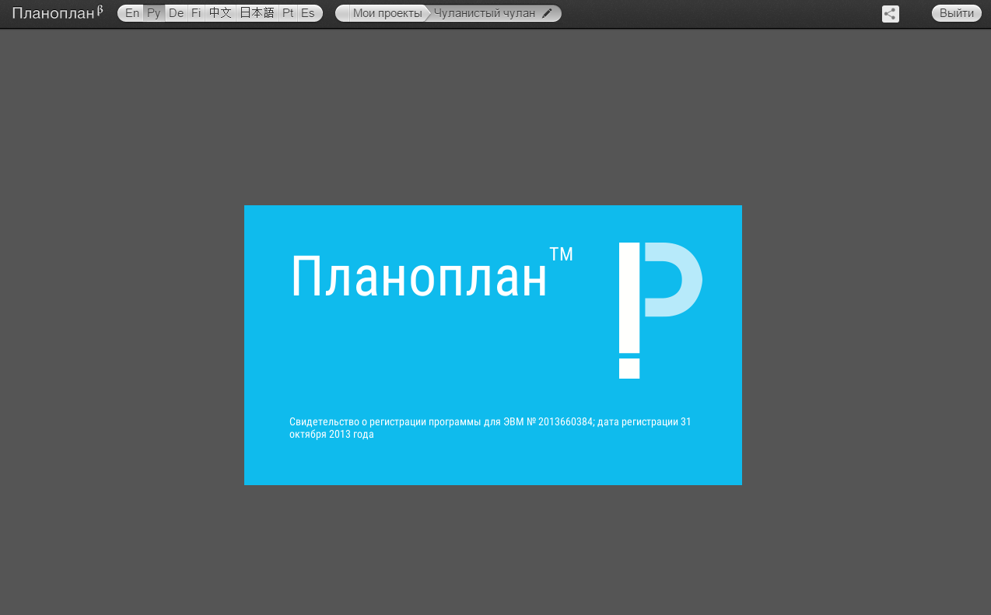The width and height of the screenshot is (991, 615).
Task: Open the share icon in top bar
Action: click(890, 14)
